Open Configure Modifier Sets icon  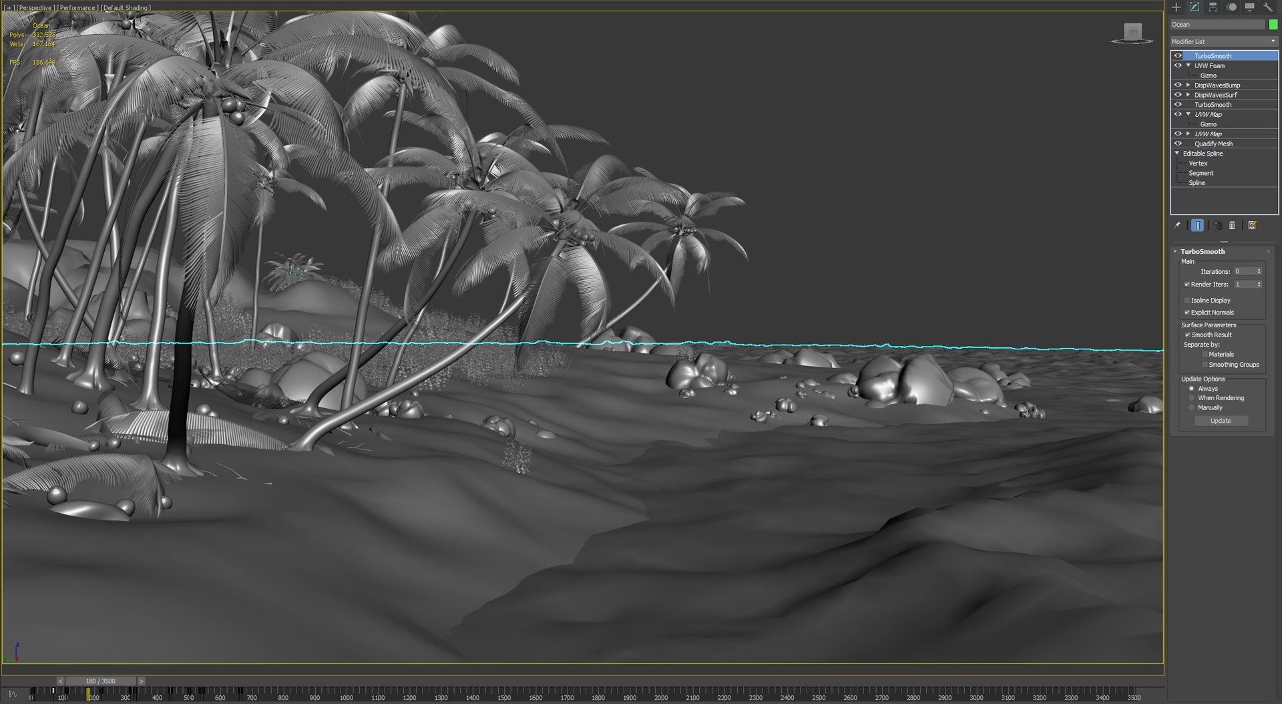pos(1253,225)
